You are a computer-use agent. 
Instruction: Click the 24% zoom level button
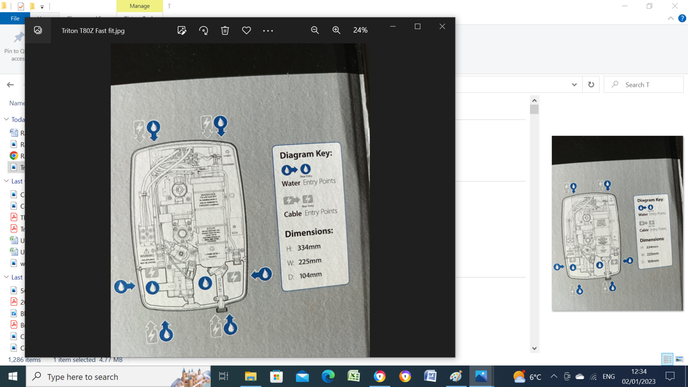pos(360,30)
